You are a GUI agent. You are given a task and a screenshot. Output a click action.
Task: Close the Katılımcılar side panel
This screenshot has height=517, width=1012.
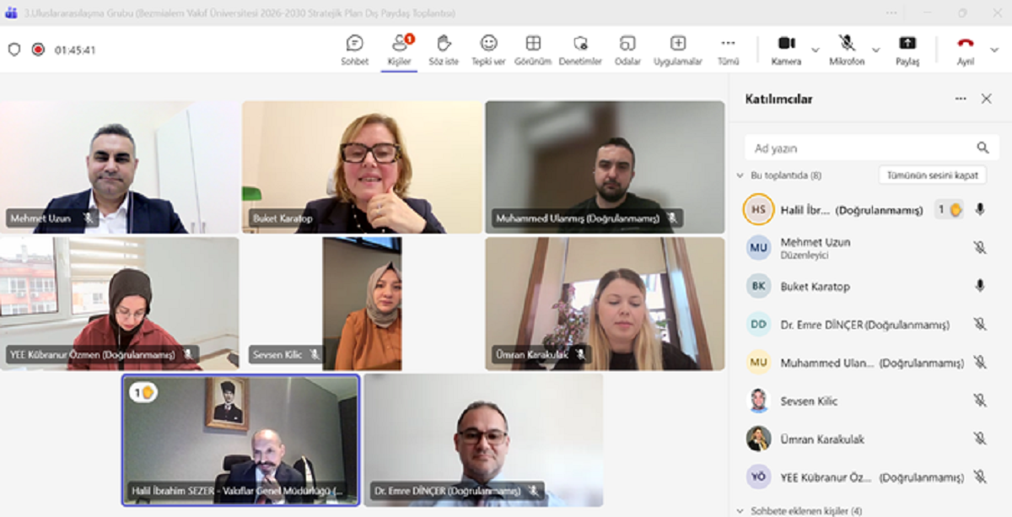pyautogui.click(x=986, y=99)
